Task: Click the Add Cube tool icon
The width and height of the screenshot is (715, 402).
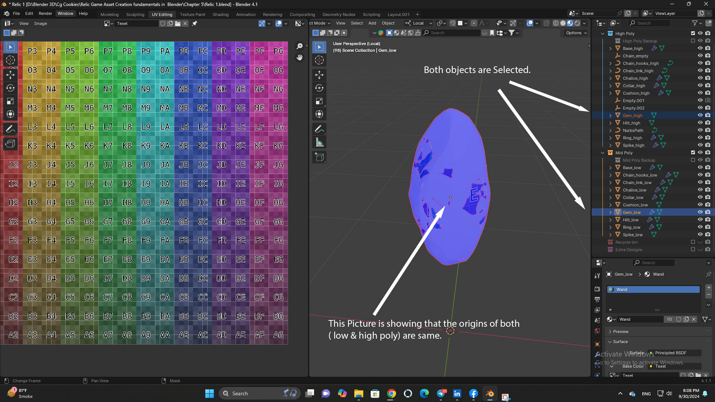Action: (319, 157)
